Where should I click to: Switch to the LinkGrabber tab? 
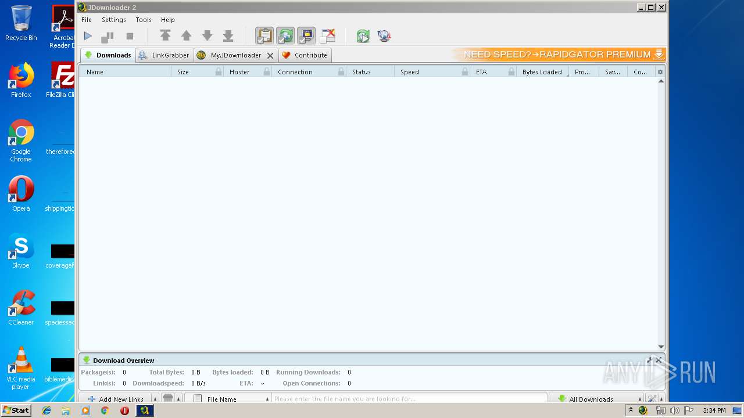point(164,55)
